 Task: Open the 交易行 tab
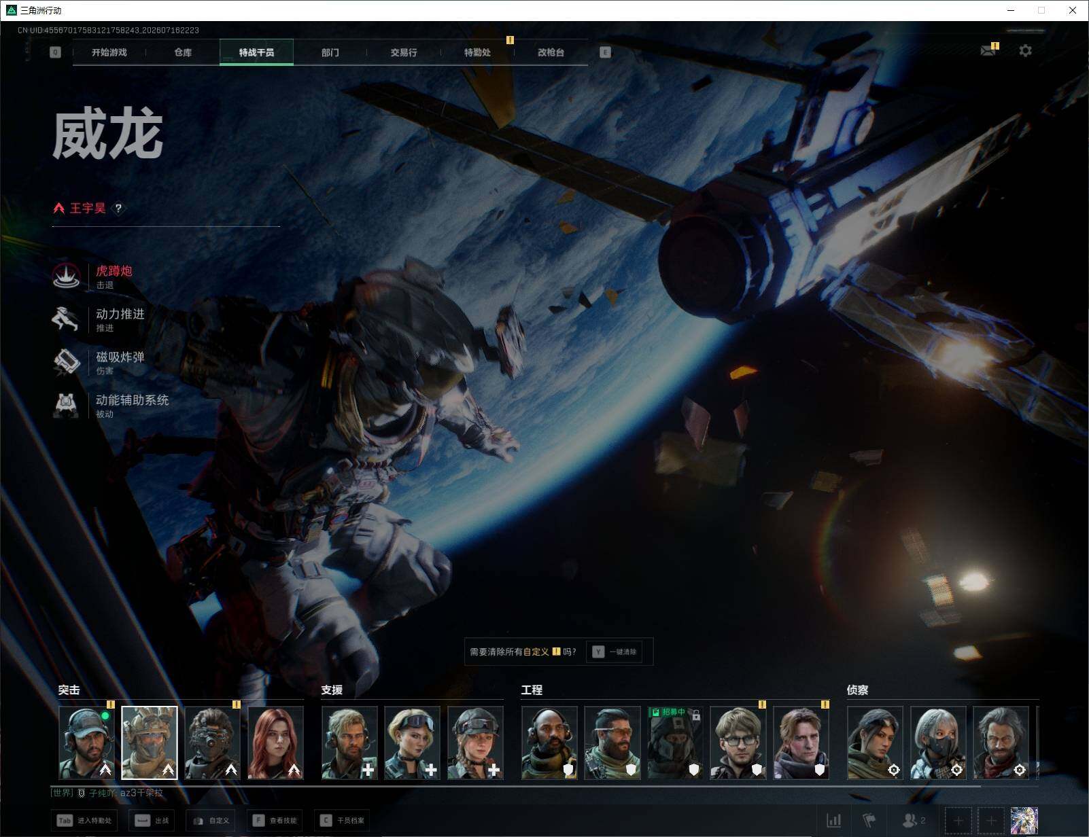(x=404, y=52)
